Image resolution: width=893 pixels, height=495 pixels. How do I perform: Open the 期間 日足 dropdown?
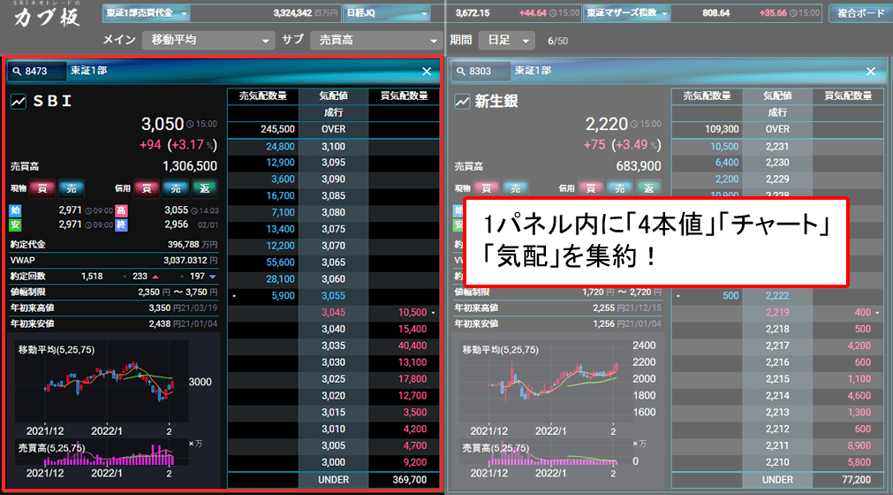pyautogui.click(x=506, y=40)
